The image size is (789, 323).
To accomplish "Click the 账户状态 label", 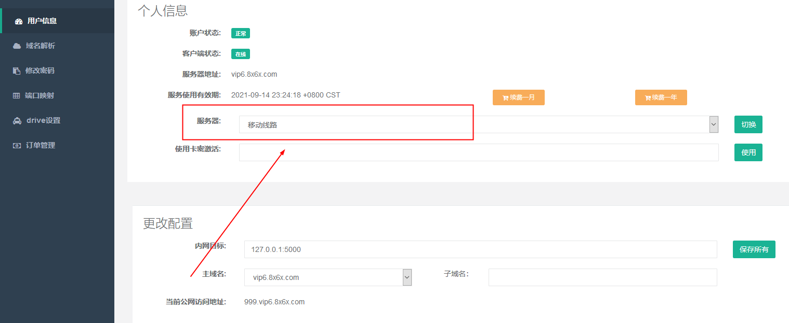I will pos(205,33).
